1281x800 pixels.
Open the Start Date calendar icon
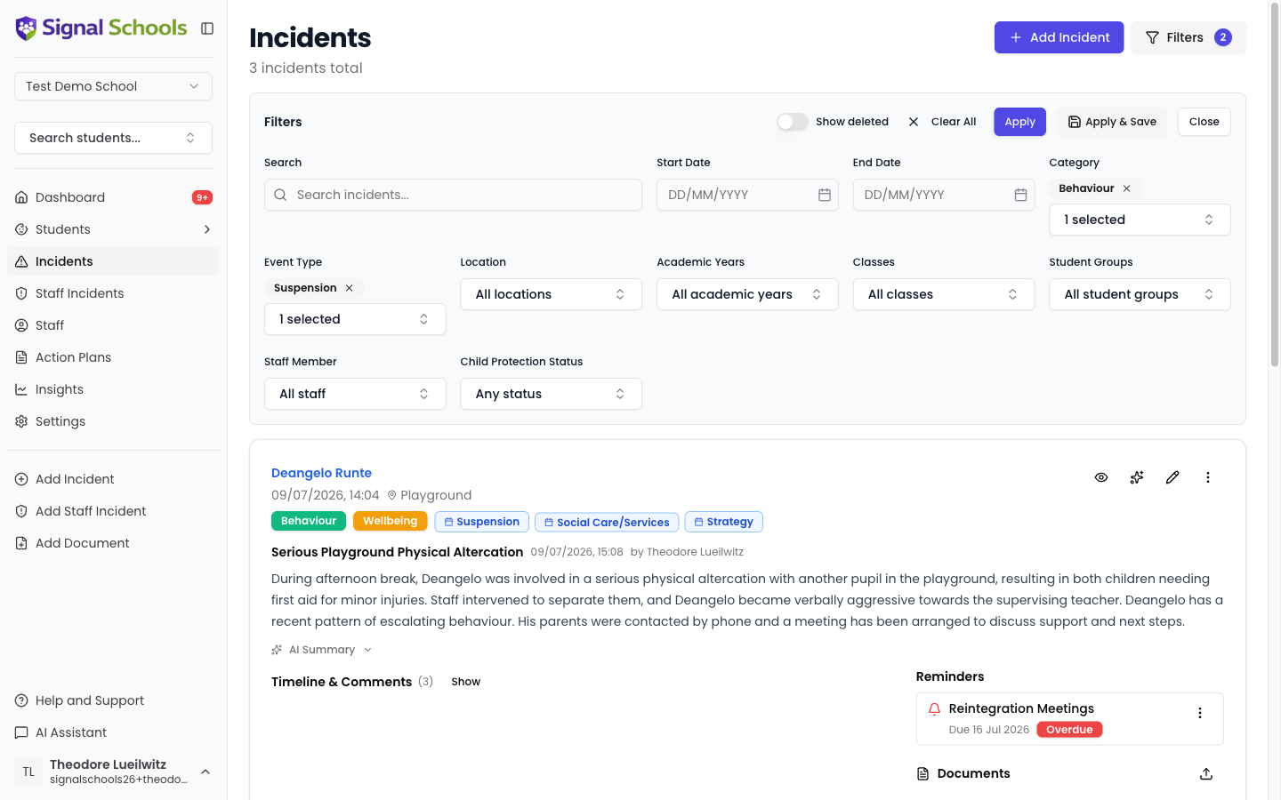coord(825,195)
